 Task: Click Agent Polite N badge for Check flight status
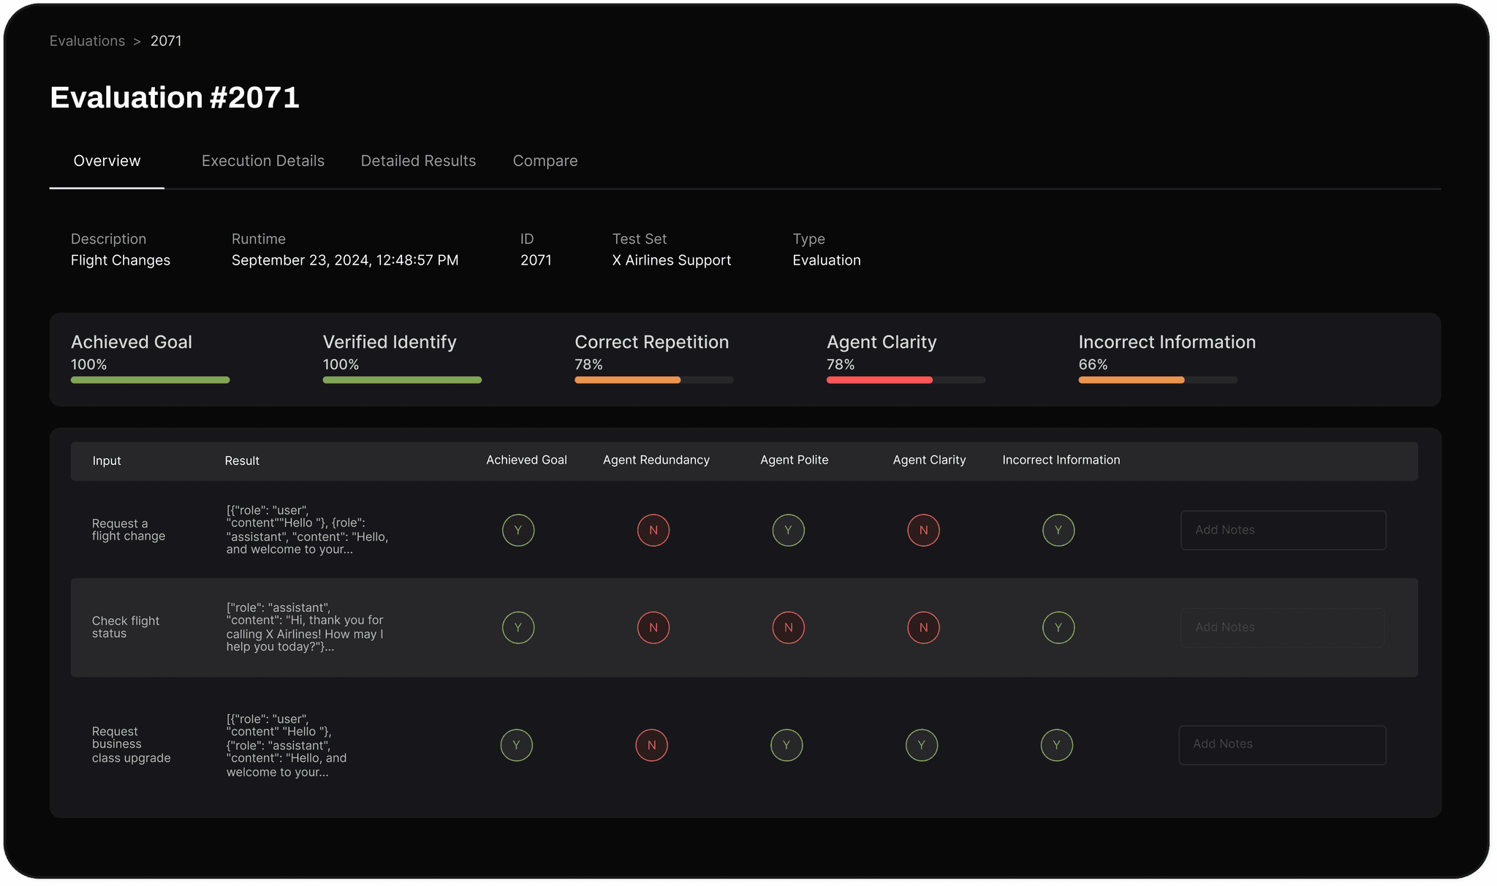tap(788, 627)
